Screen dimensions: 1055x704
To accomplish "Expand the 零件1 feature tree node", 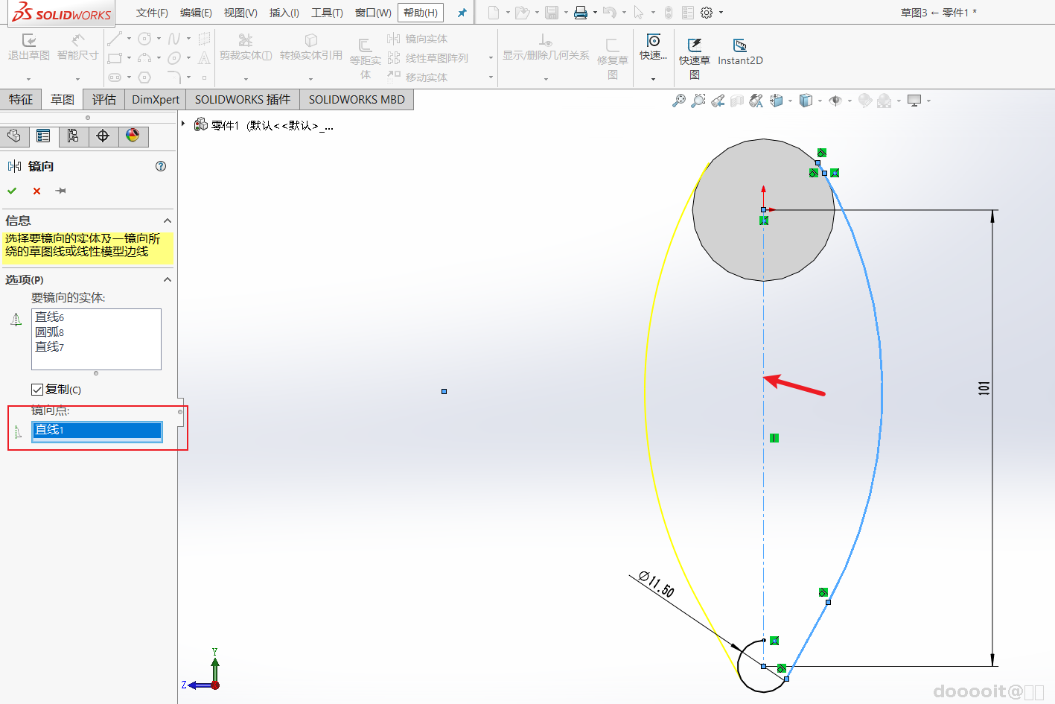I will 183,124.
